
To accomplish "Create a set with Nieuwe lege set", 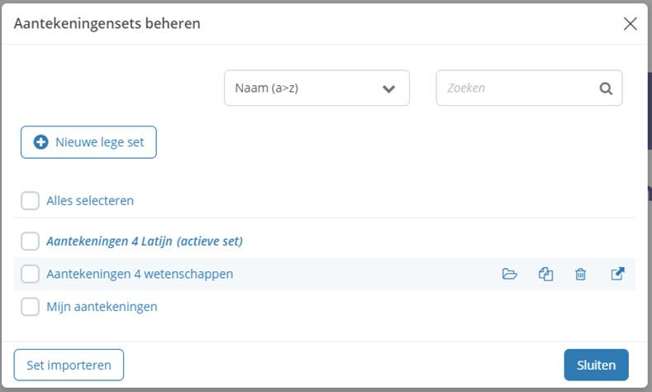I will pyautogui.click(x=88, y=142).
